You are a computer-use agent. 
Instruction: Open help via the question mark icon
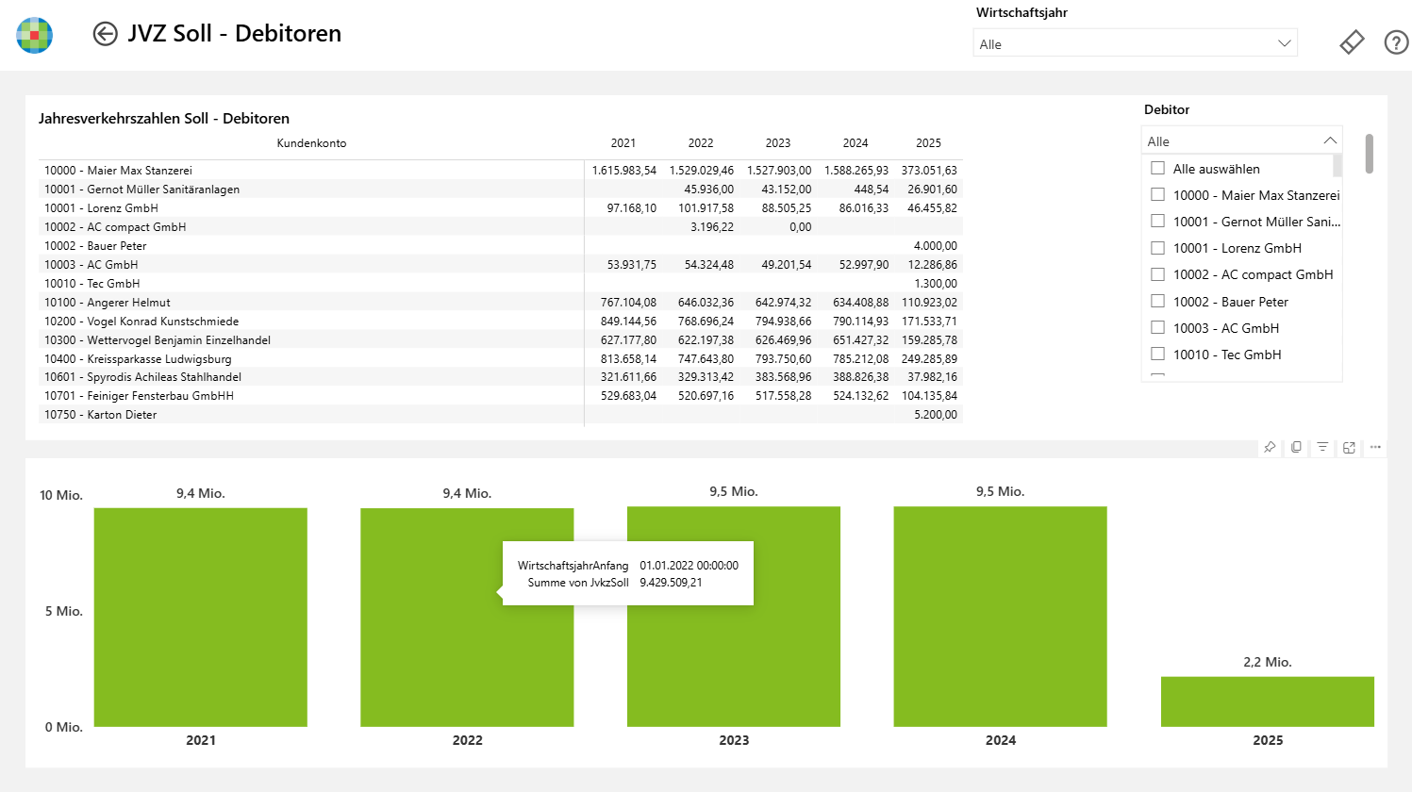[x=1396, y=42]
